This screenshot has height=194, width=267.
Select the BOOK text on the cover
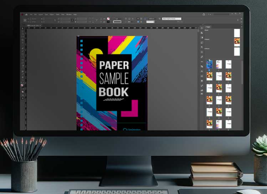point(113,92)
